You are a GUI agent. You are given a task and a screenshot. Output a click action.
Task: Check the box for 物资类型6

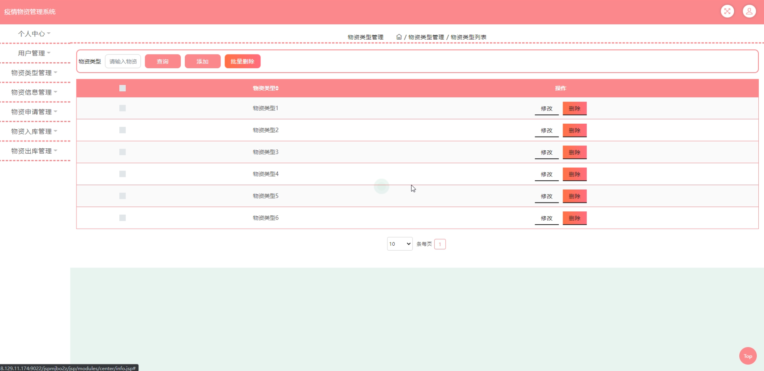123,218
